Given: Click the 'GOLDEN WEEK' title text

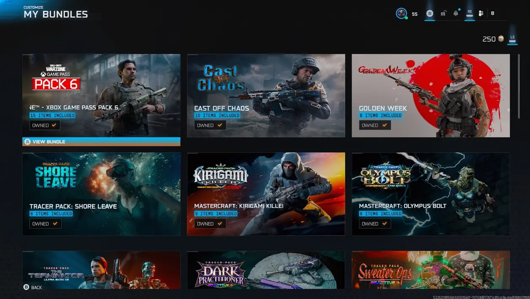Looking at the screenshot, I should [x=383, y=108].
